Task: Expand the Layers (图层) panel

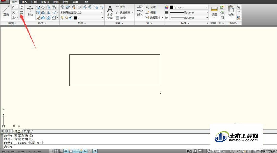Action: point(82,23)
